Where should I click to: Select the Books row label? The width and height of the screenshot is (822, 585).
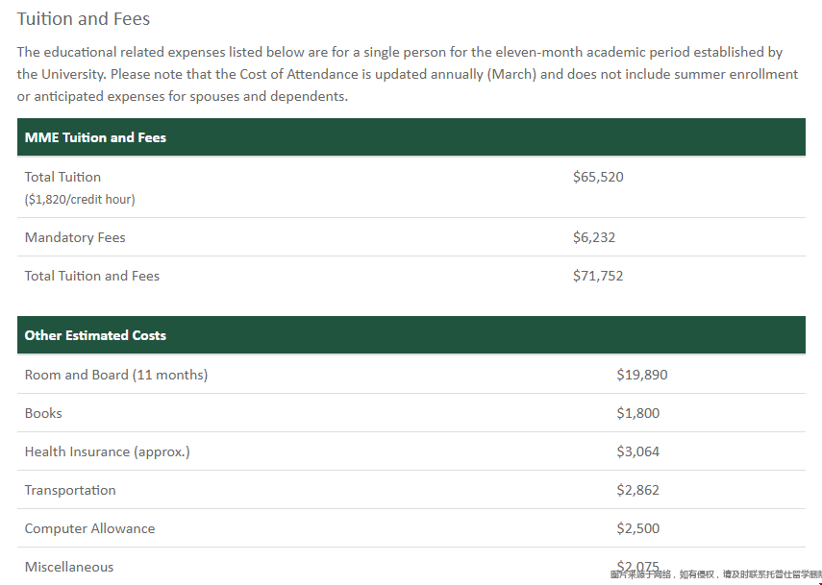pos(43,413)
